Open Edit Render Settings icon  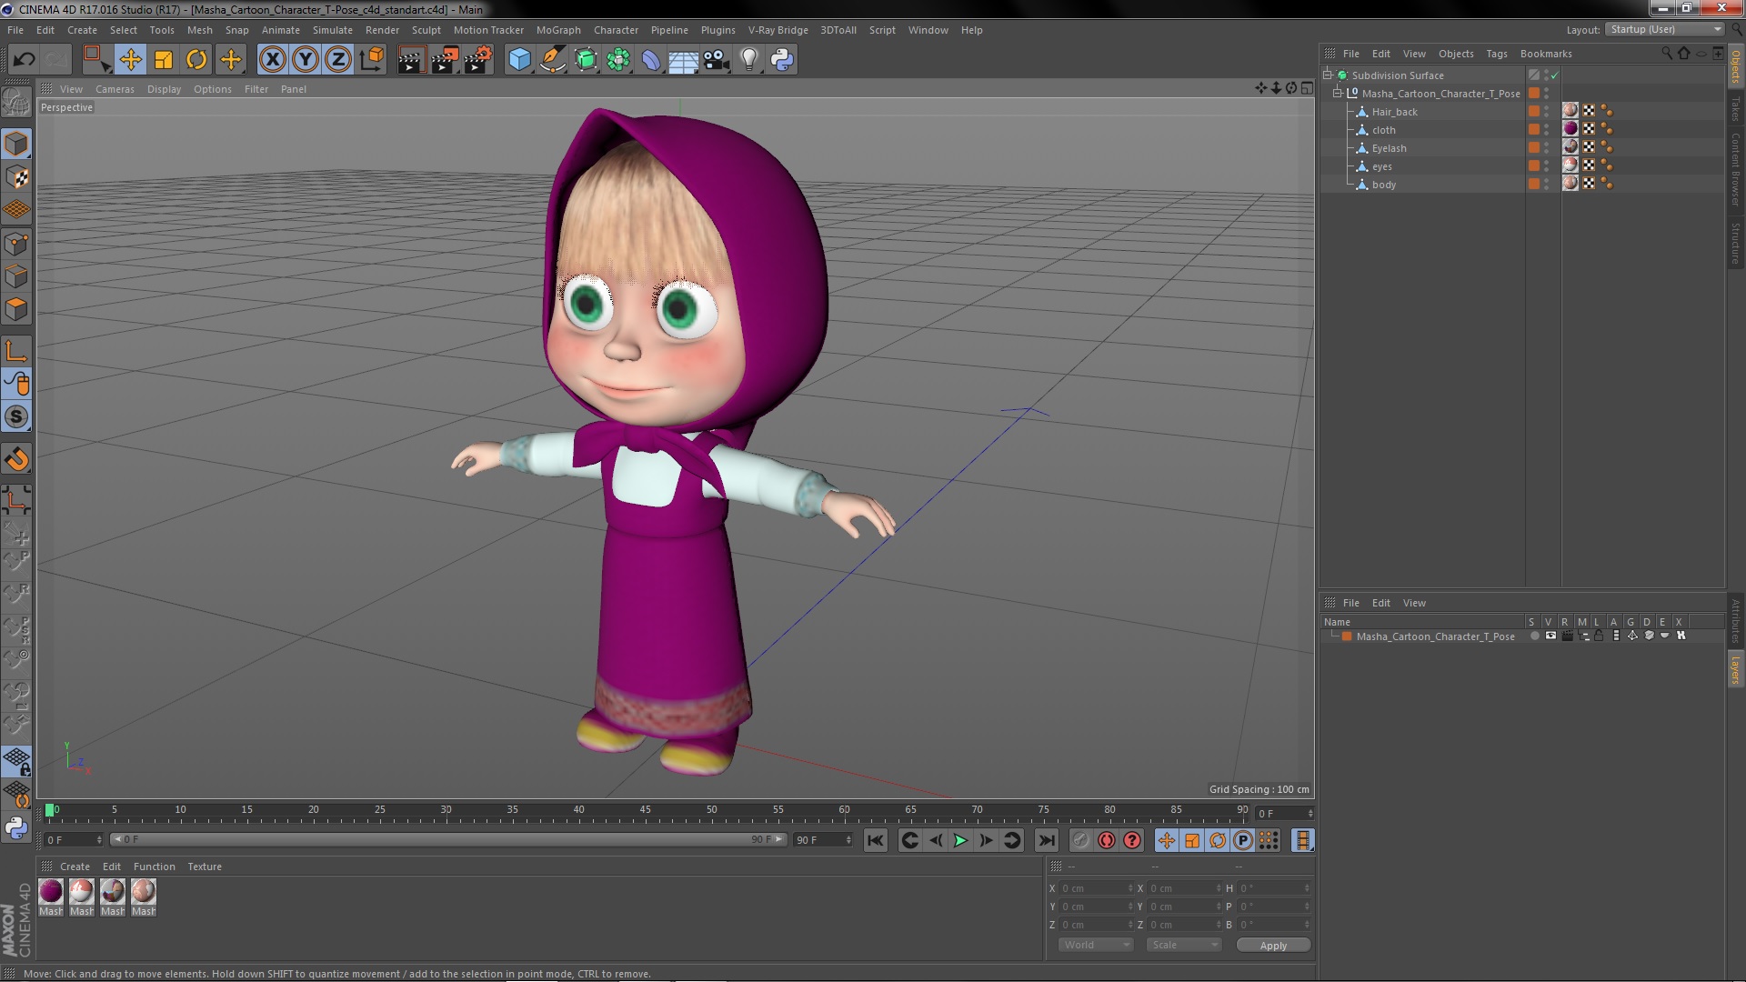pos(478,60)
